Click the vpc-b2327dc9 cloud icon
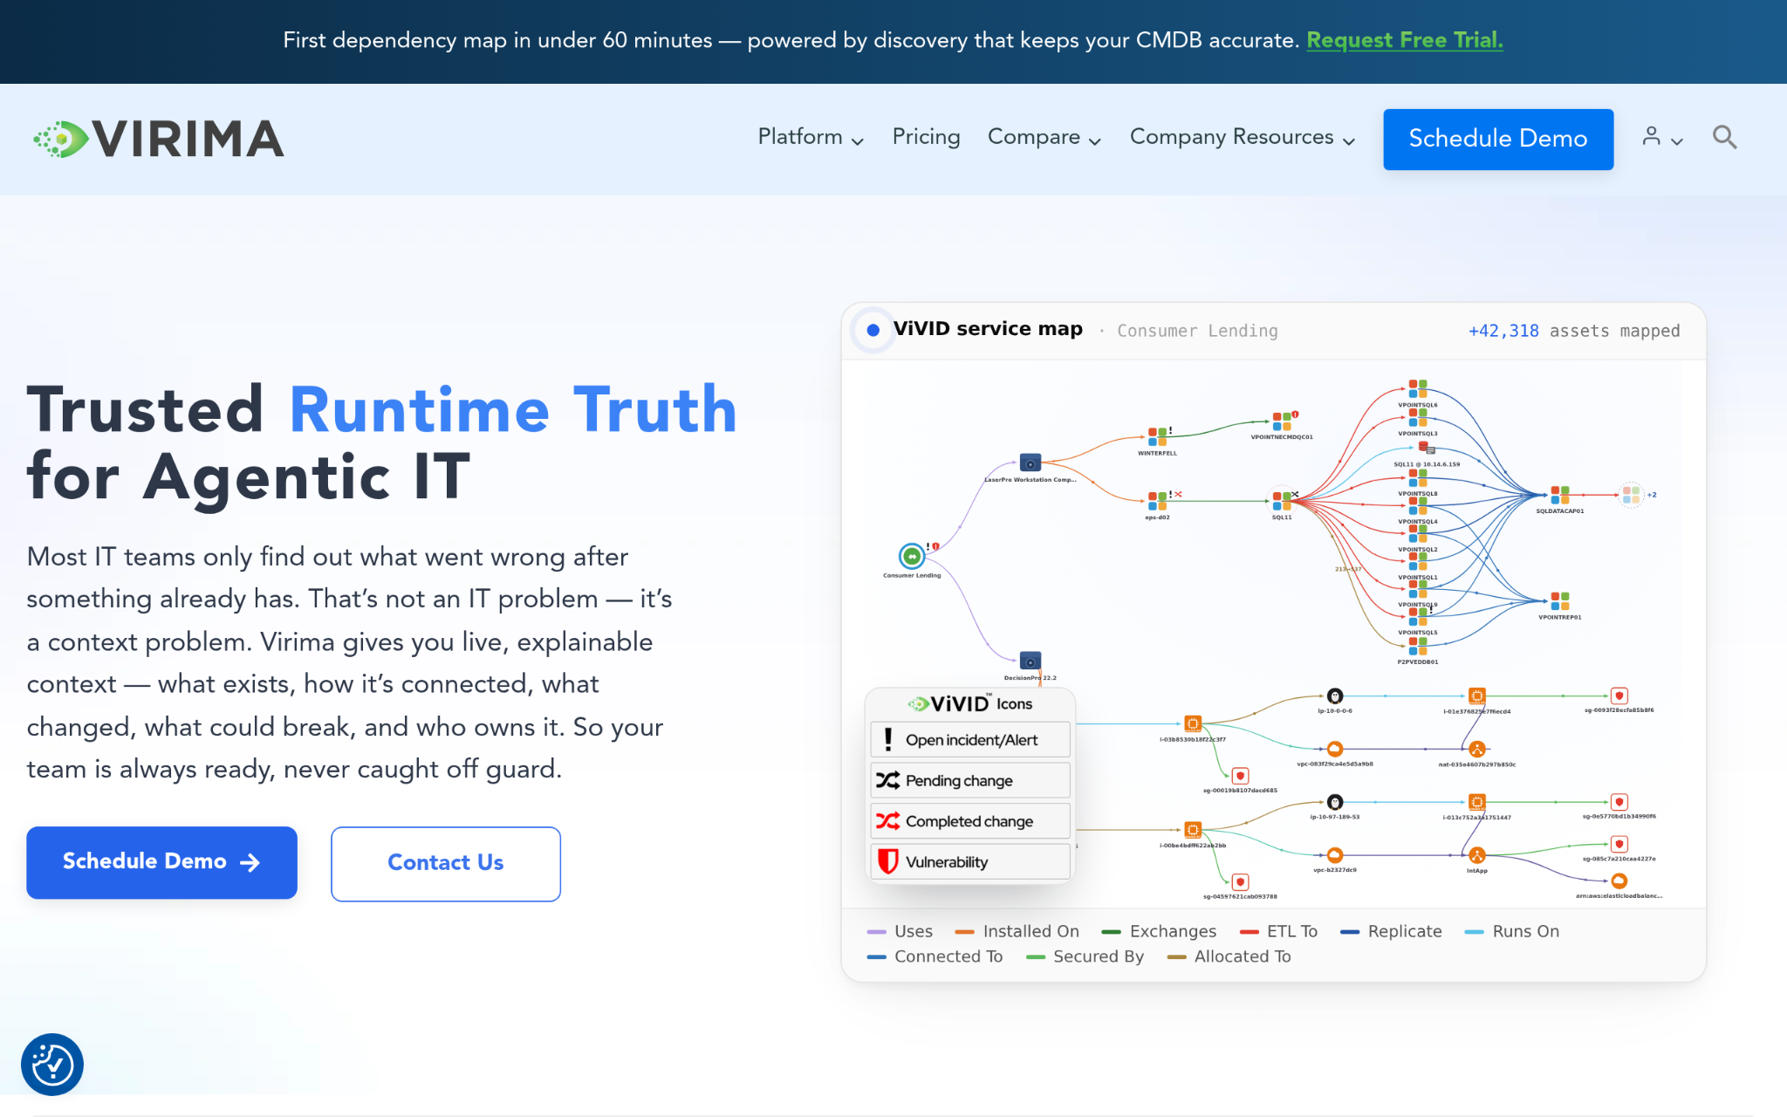 click(x=1335, y=855)
